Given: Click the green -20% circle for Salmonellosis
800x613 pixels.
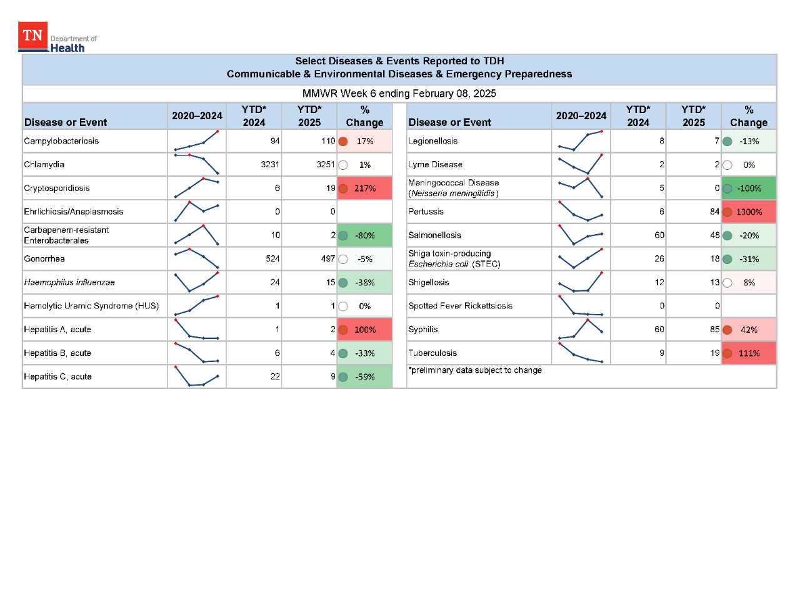Looking at the screenshot, I should [727, 235].
